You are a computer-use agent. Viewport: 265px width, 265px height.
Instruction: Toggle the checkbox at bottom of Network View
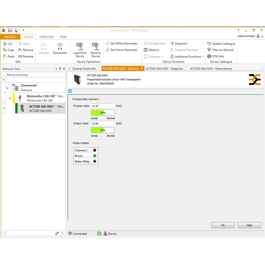coord(5,233)
